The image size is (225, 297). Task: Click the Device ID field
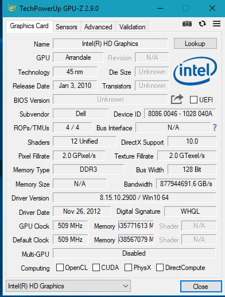[180, 114]
